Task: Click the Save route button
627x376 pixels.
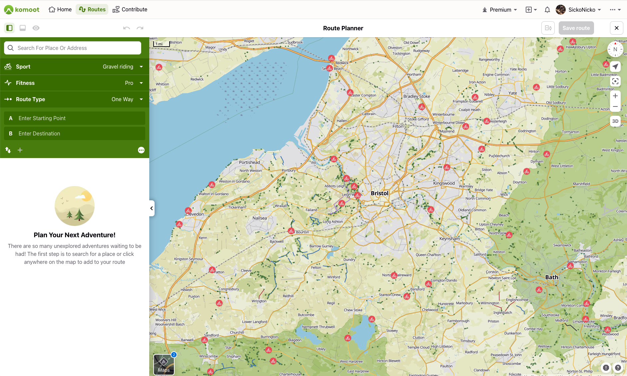Action: [576, 28]
